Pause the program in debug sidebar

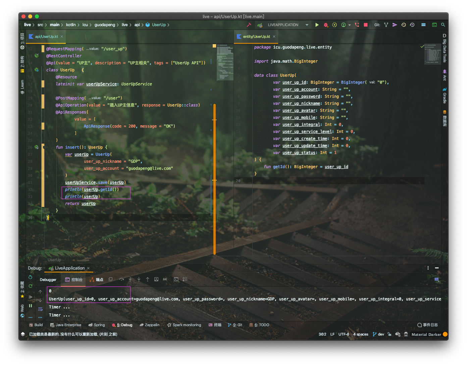pos(31,306)
